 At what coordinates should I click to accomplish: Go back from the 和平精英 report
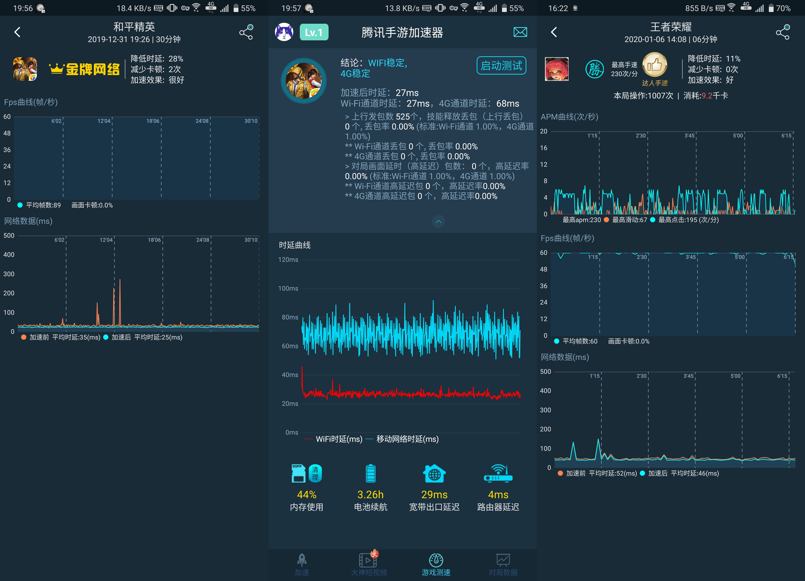click(x=17, y=32)
